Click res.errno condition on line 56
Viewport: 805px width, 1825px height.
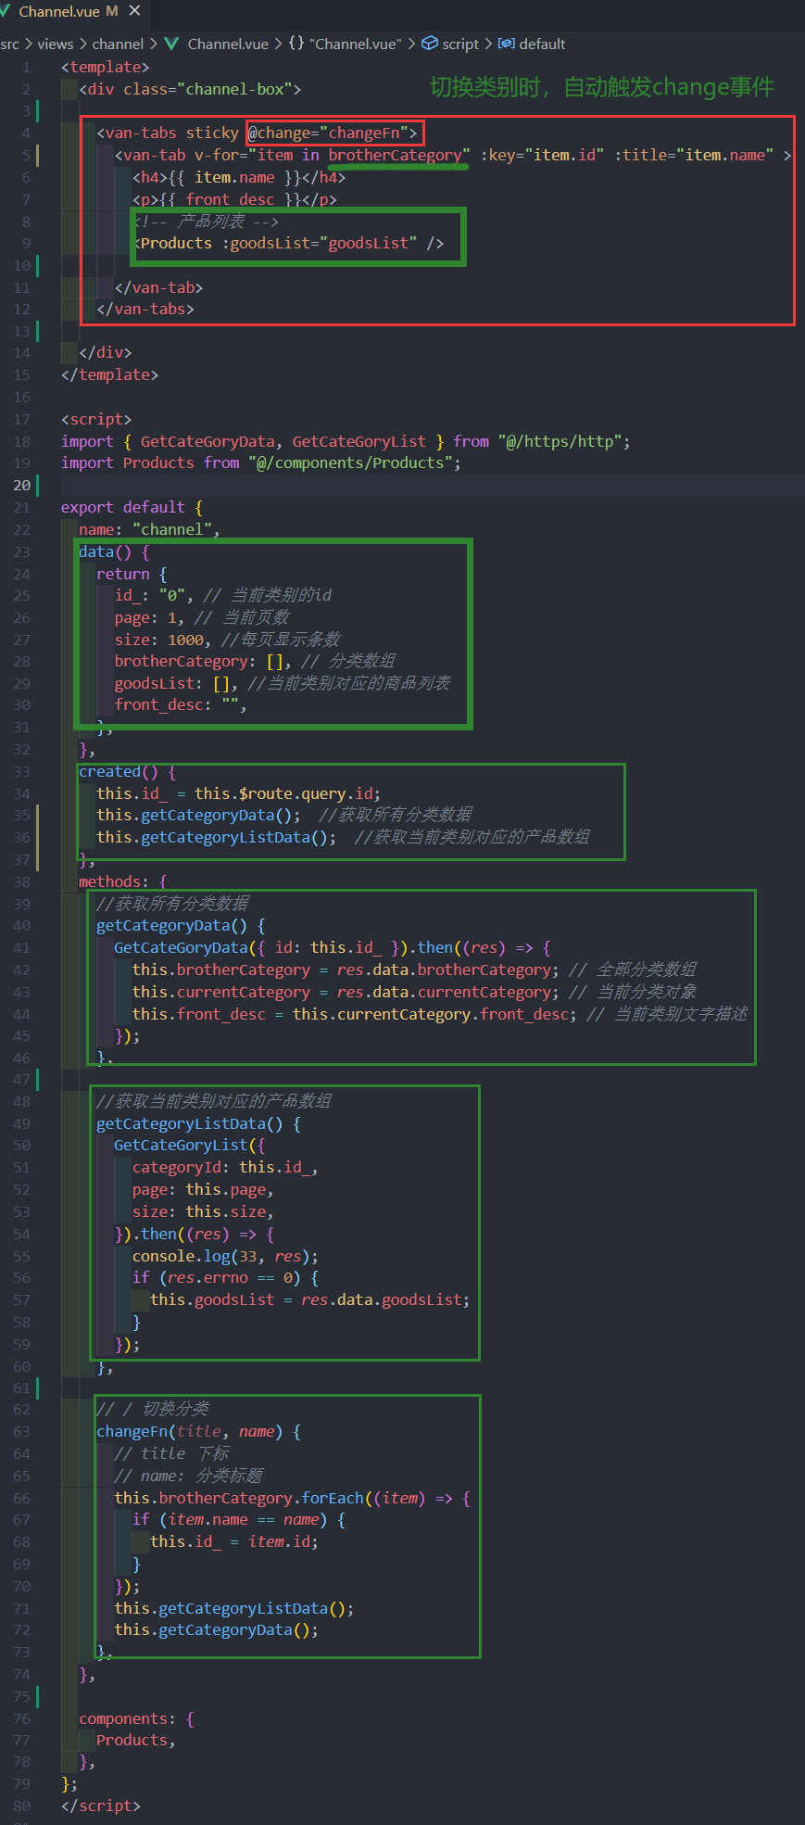[208, 1277]
